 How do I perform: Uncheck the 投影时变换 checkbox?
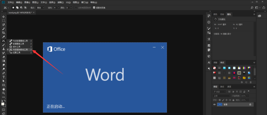coord(94,8)
